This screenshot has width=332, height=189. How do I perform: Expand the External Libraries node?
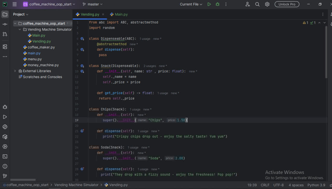(x=15, y=71)
